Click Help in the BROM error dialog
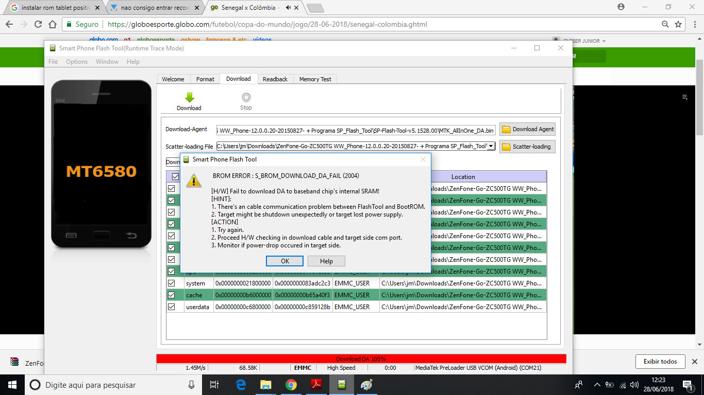Image resolution: width=704 pixels, height=395 pixels. [x=326, y=261]
